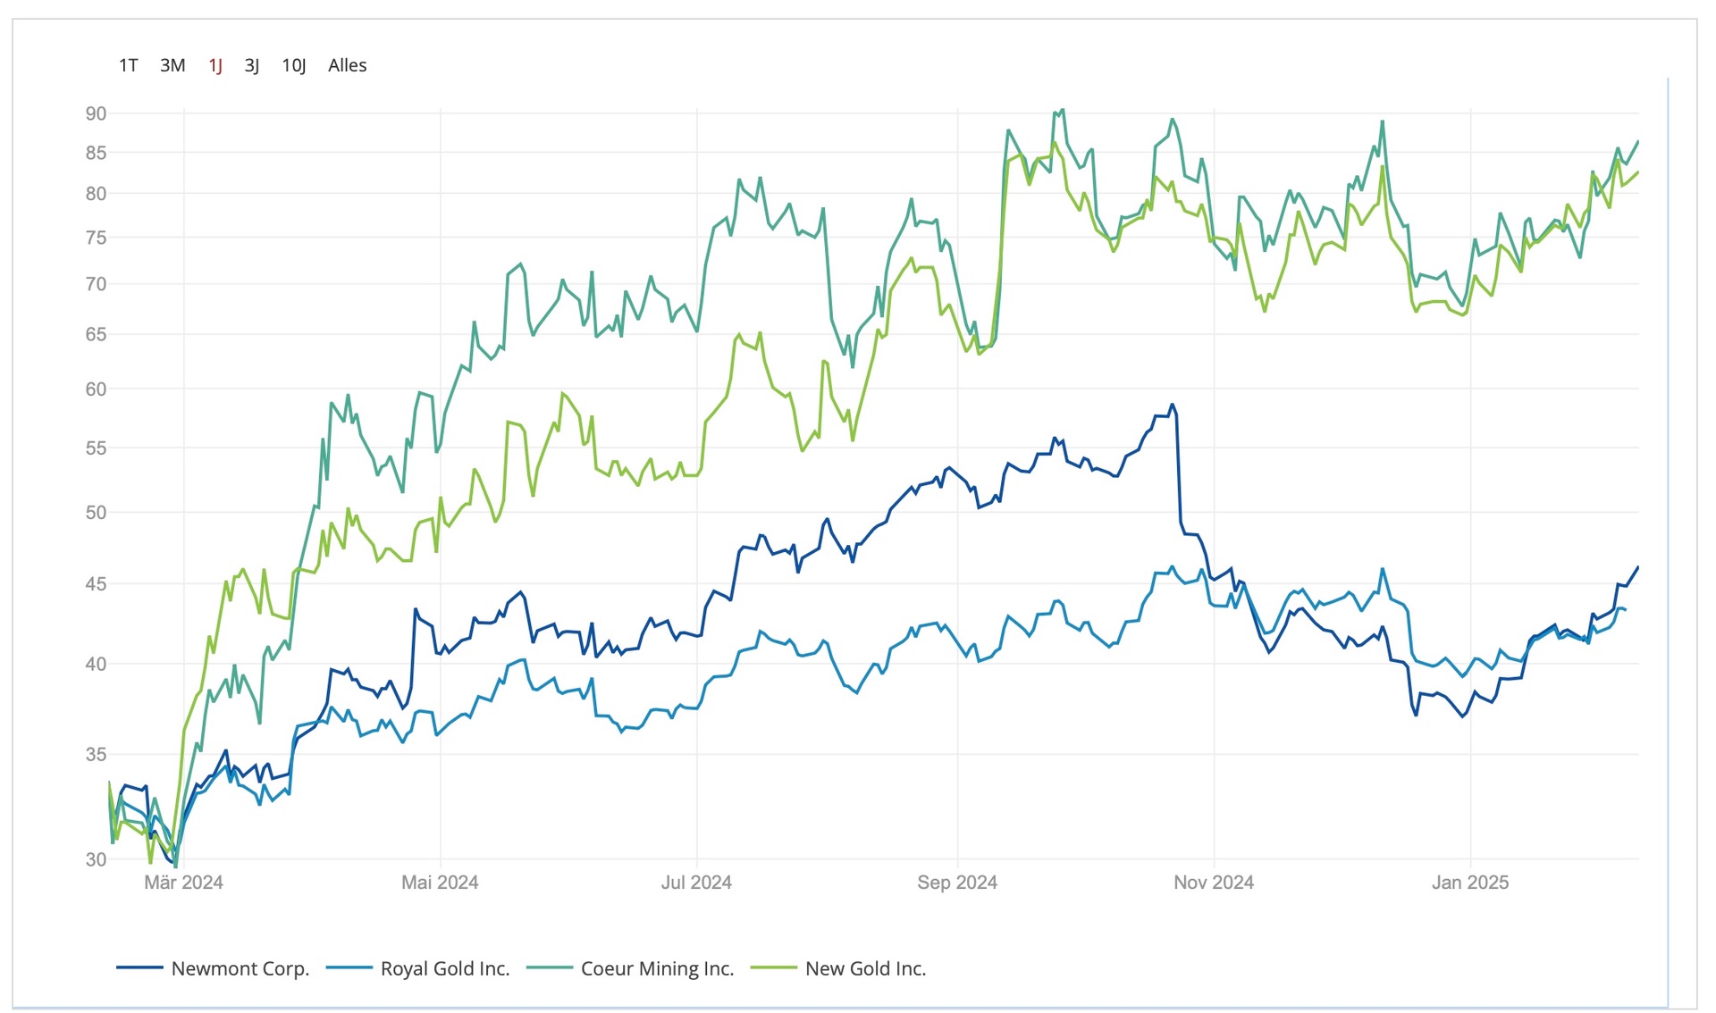Click the Nov 2024 axis marker
1716x1013 pixels.
1213,883
